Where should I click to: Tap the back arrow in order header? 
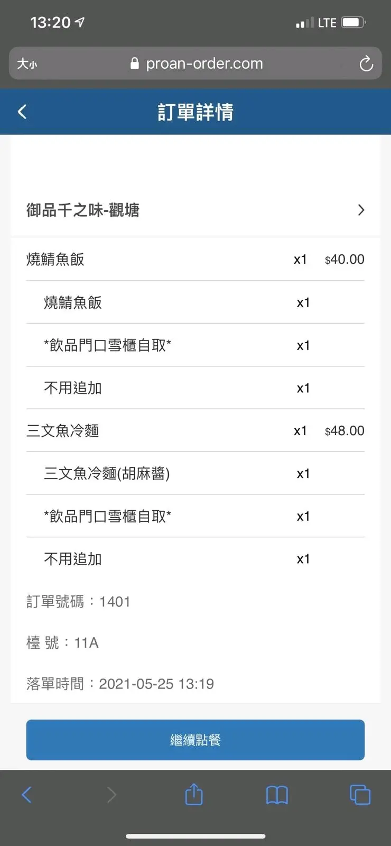click(x=22, y=112)
